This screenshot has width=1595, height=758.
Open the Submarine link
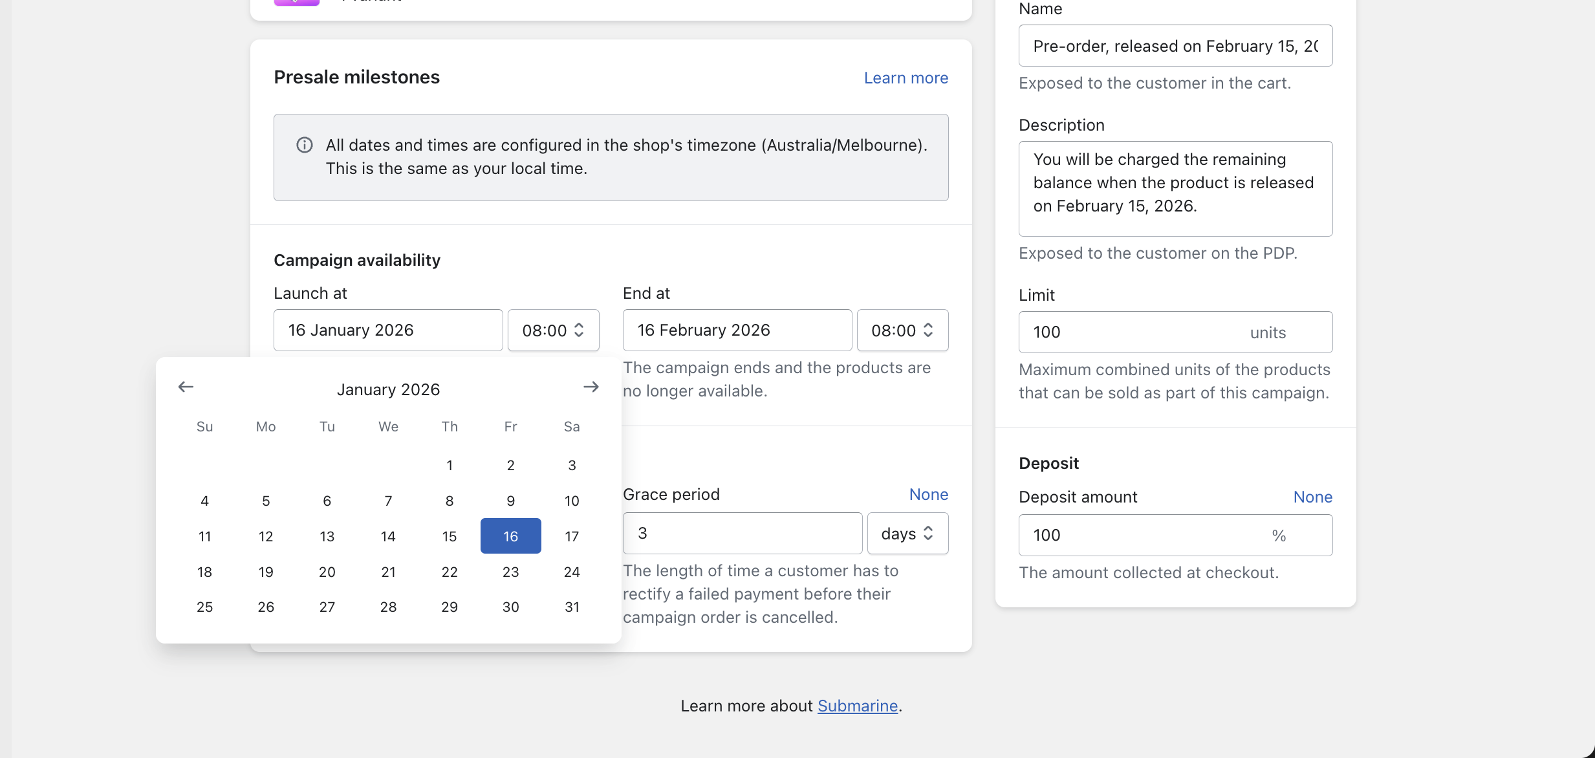pyautogui.click(x=858, y=706)
